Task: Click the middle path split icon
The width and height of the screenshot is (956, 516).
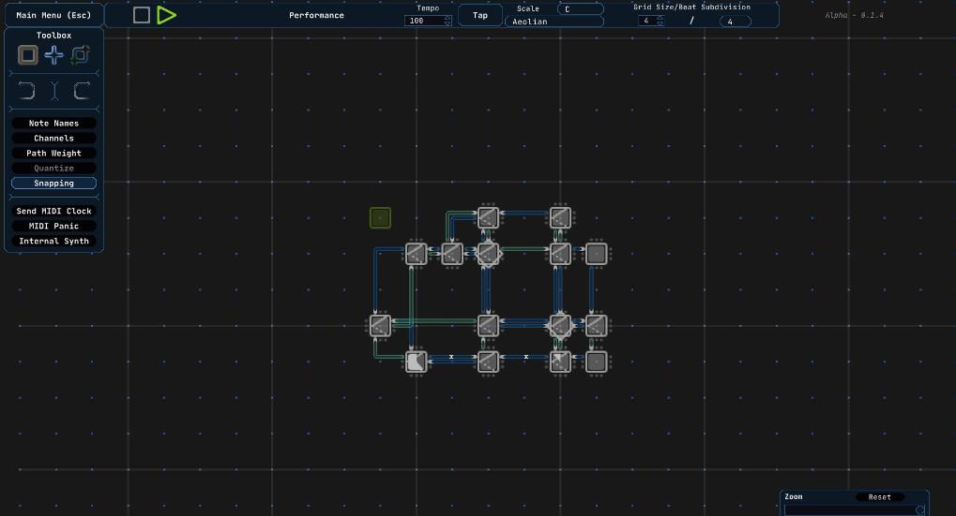Action: (54, 91)
